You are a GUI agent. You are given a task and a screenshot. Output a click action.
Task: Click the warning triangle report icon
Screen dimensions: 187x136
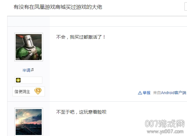pos(140,93)
